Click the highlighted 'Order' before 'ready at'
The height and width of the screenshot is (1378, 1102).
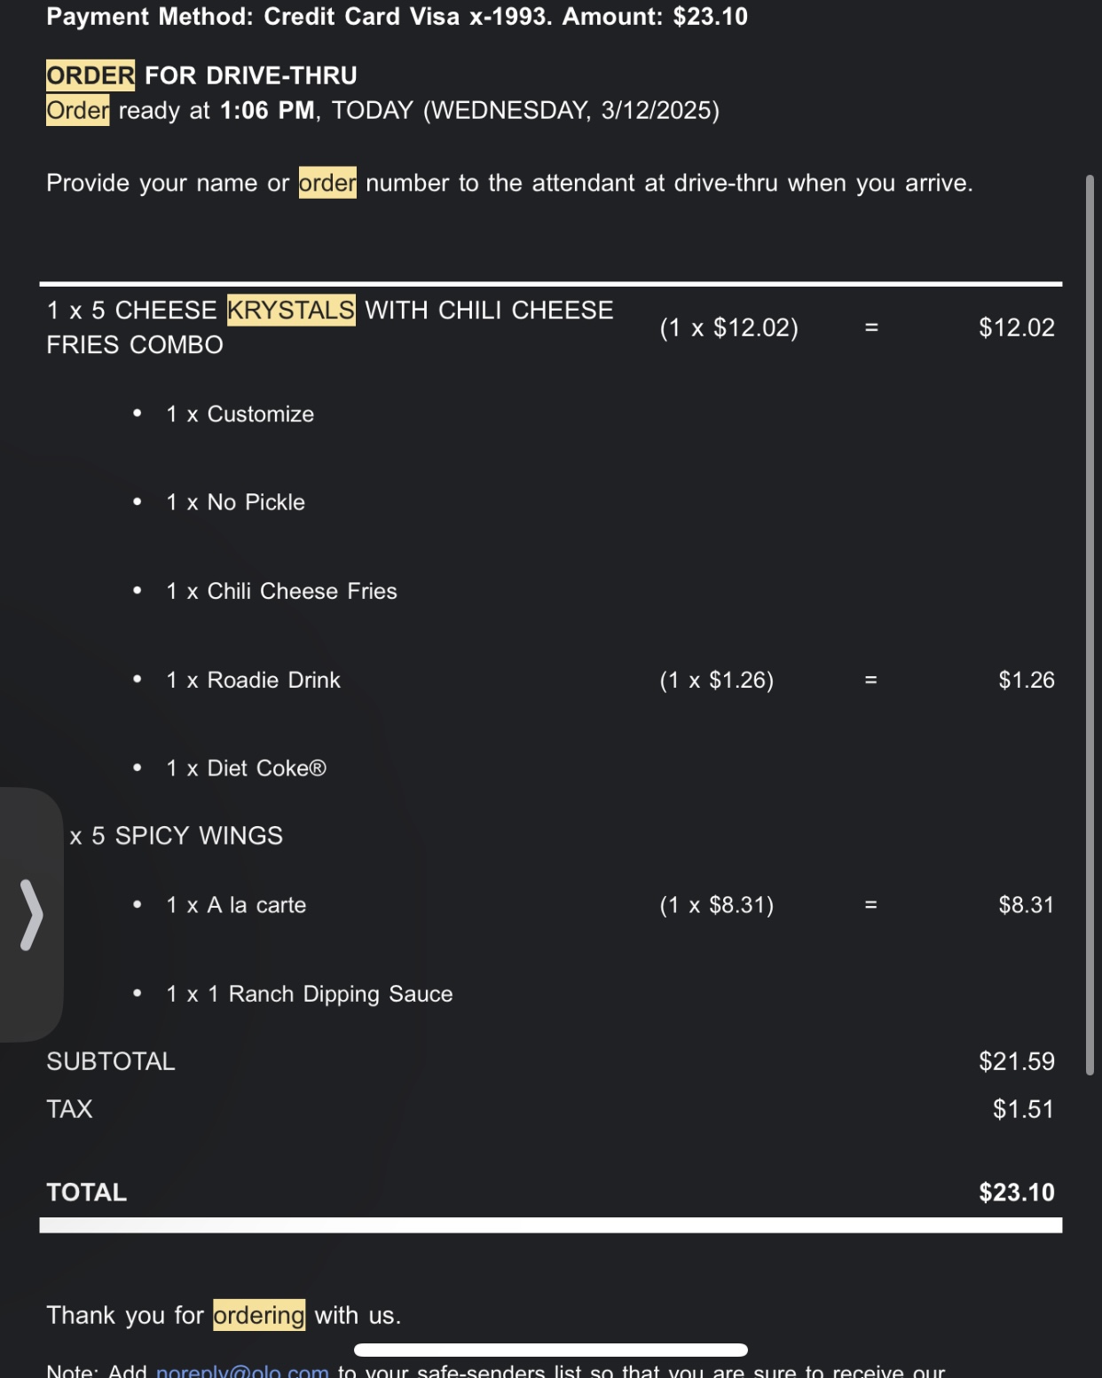click(78, 111)
